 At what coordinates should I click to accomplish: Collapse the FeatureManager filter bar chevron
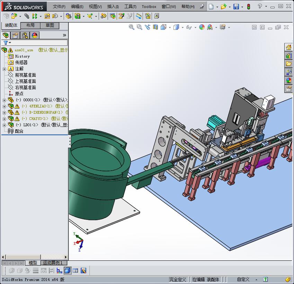(x=64, y=34)
